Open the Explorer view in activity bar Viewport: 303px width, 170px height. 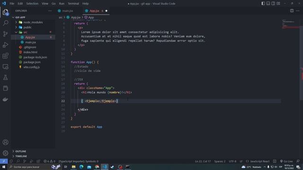[x=5, y=12]
